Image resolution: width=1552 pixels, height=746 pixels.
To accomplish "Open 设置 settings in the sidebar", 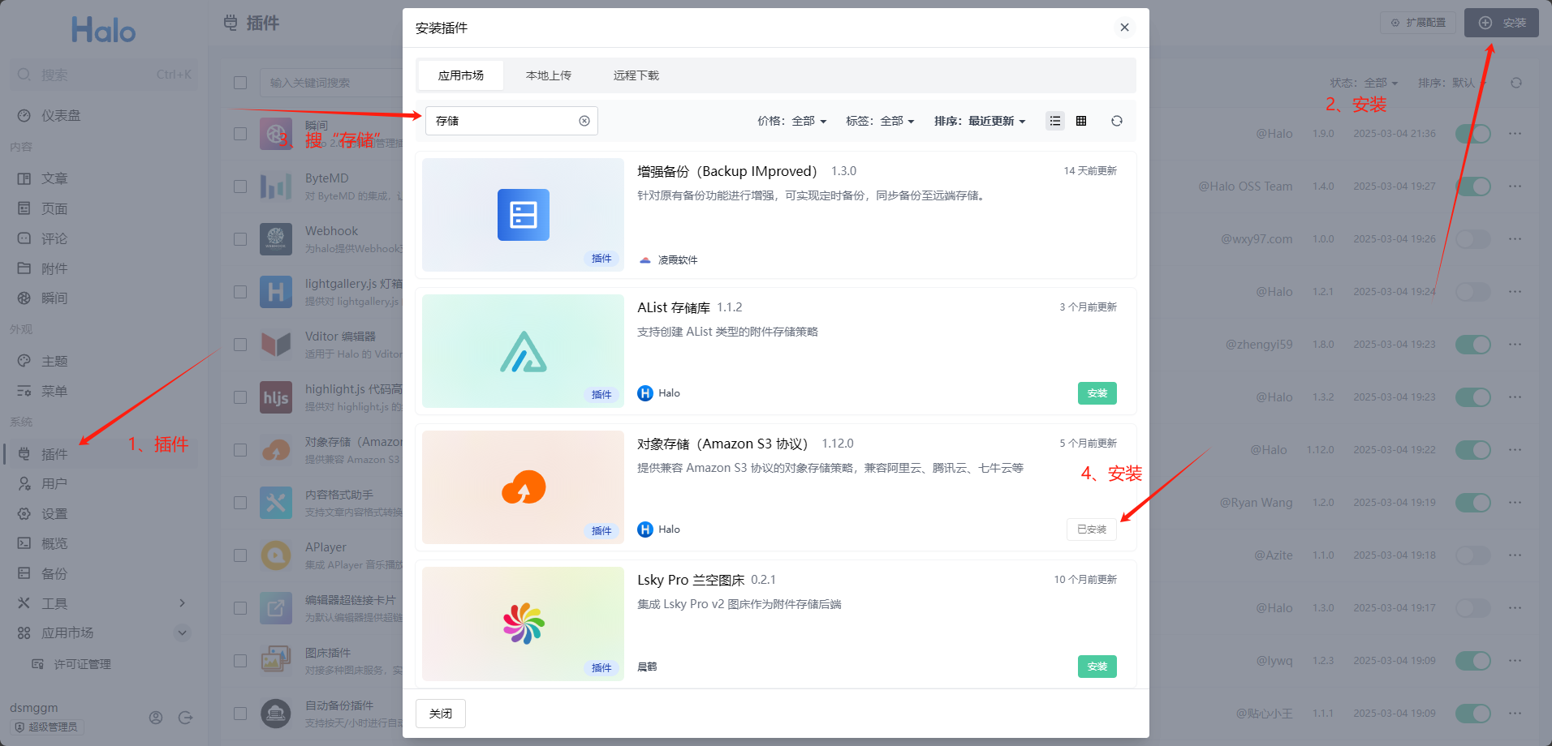I will (102, 514).
